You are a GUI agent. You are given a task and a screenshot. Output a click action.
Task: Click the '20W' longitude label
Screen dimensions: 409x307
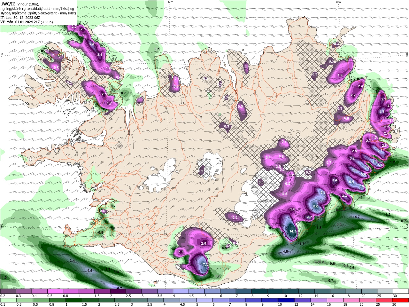(170, 2)
